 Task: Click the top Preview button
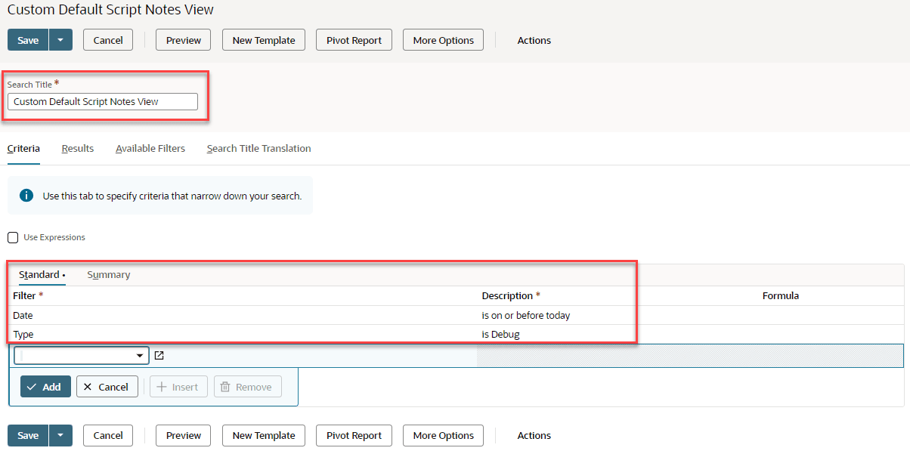coord(184,40)
